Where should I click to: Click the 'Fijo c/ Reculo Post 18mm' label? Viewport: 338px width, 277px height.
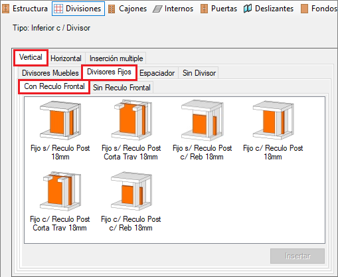pyautogui.click(x=273, y=152)
